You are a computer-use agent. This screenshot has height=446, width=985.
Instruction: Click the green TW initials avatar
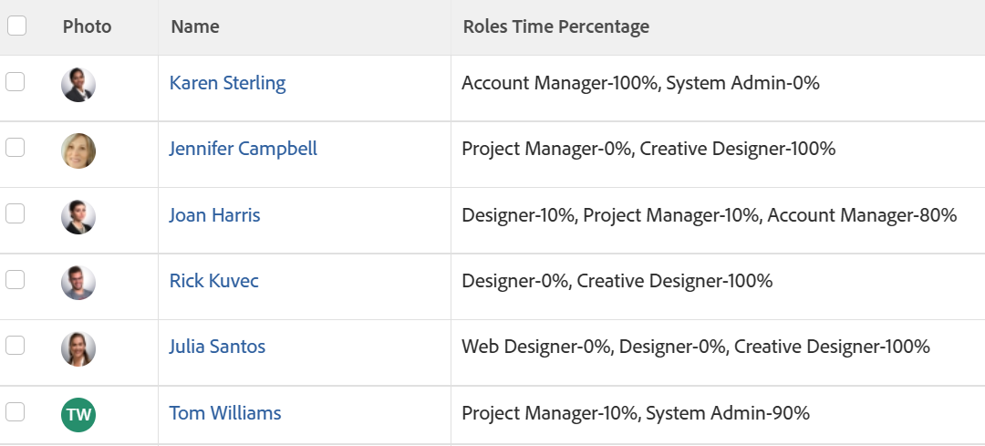(x=78, y=415)
